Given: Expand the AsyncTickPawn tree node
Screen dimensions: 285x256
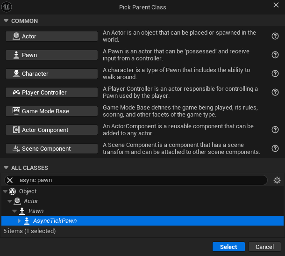Looking at the screenshot, I should pyautogui.click(x=19, y=221).
